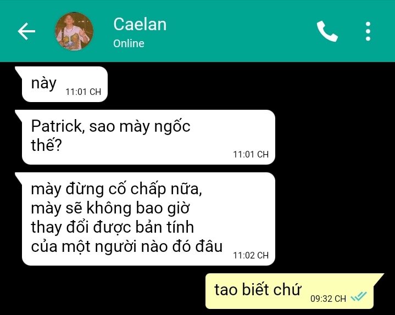The image size is (395, 315).
Task: Open the three-dot more options menu
Action: (368, 31)
